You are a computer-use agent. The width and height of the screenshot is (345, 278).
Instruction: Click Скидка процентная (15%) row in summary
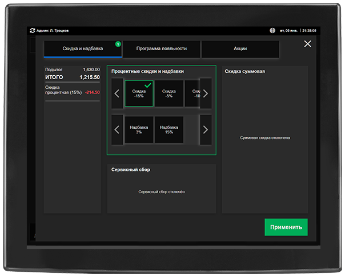[x=73, y=90]
